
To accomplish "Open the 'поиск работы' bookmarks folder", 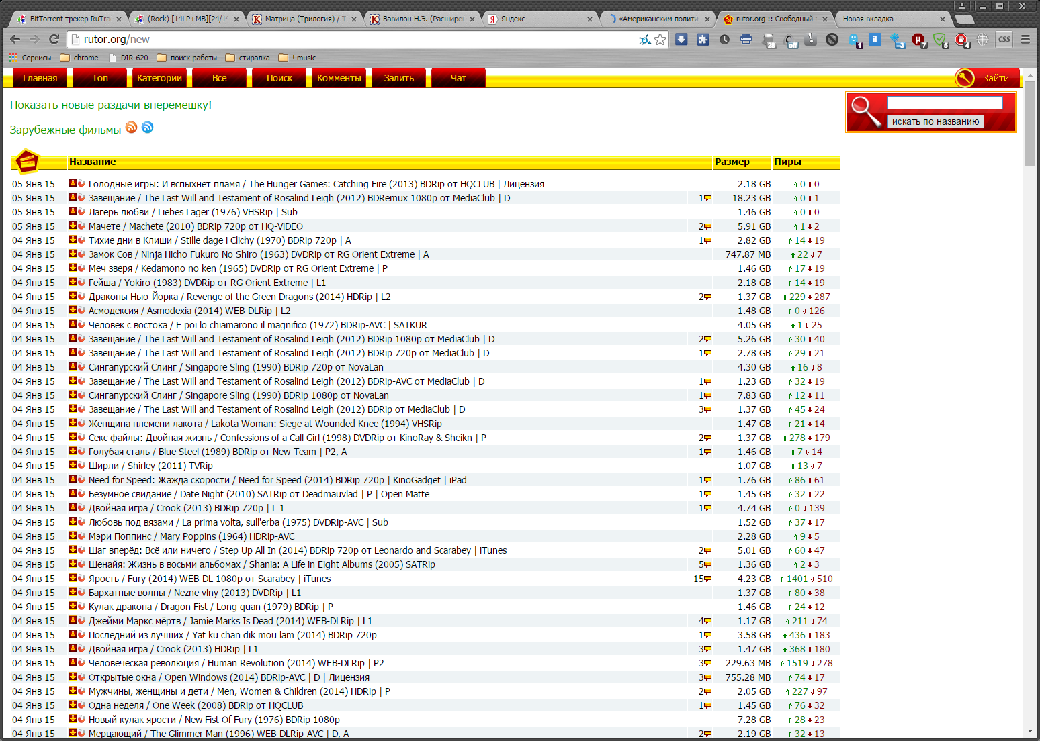I will 187,58.
